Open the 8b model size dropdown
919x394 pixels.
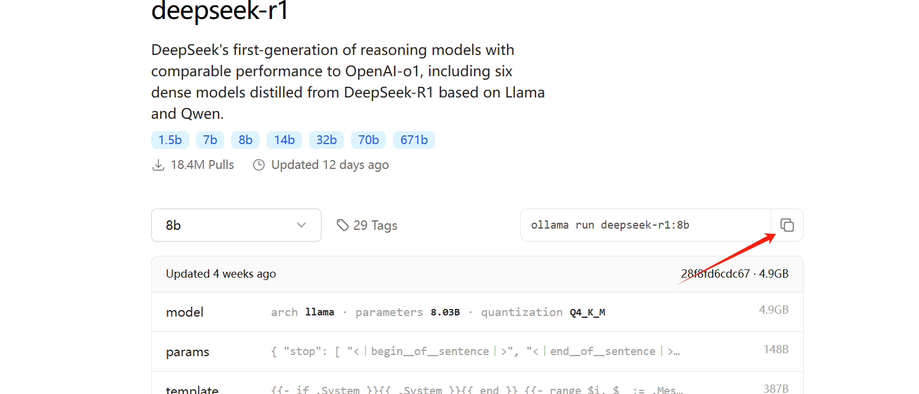coord(236,225)
